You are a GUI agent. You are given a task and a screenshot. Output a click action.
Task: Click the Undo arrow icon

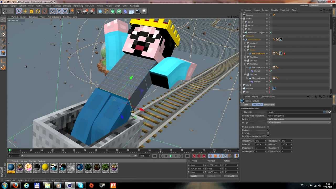coord(4,11)
